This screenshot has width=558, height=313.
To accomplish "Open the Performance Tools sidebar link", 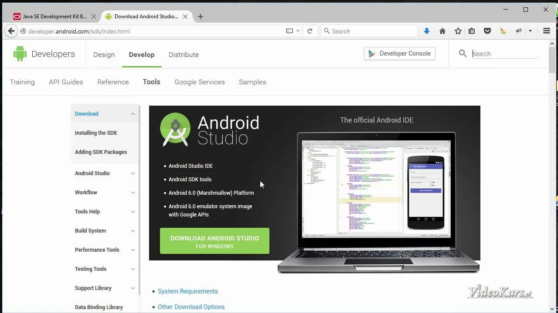I will point(97,250).
